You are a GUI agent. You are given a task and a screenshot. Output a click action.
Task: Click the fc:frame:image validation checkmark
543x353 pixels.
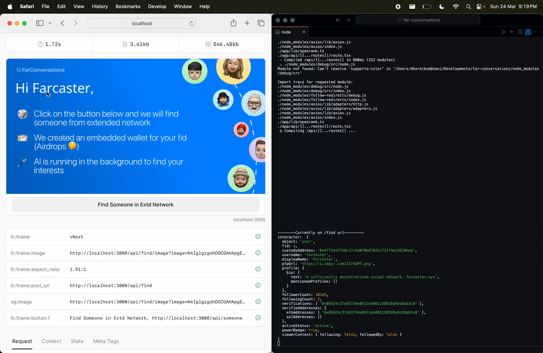258,253
